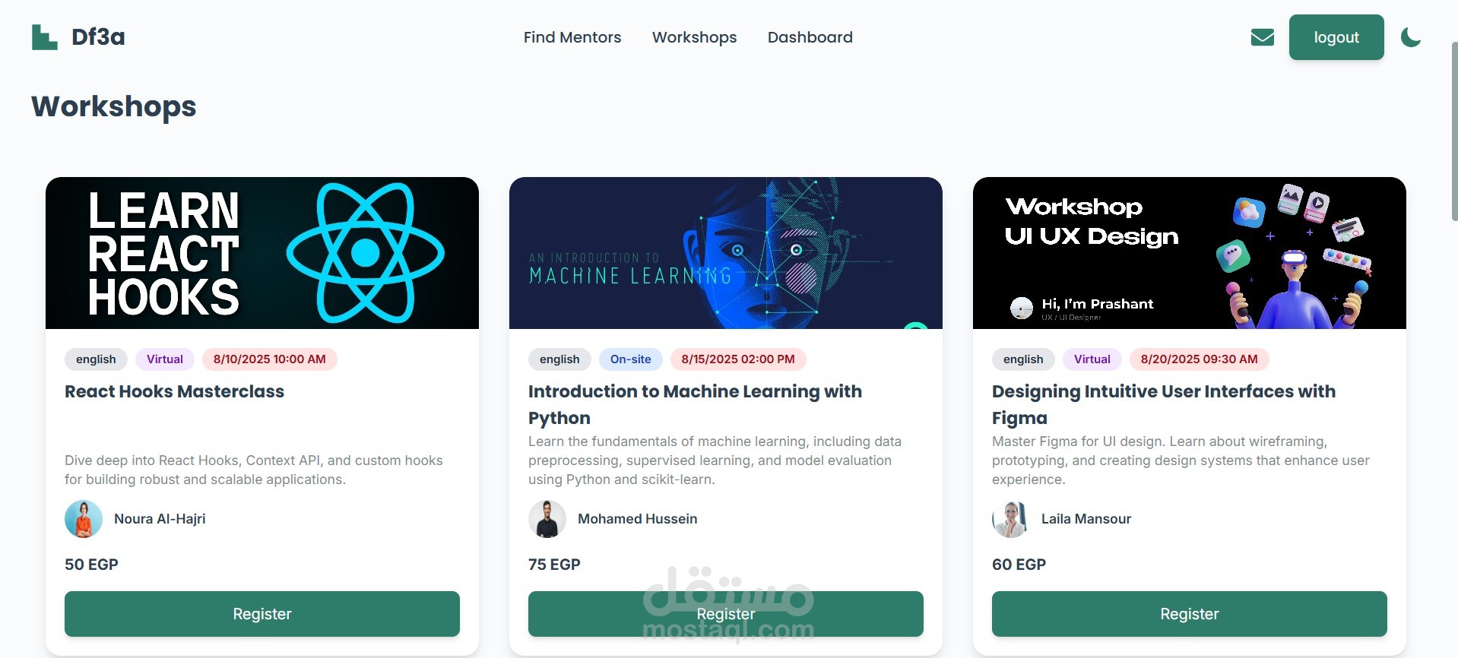Open the Machine Learning banner image
Screen dimensions: 1458x658
point(726,253)
